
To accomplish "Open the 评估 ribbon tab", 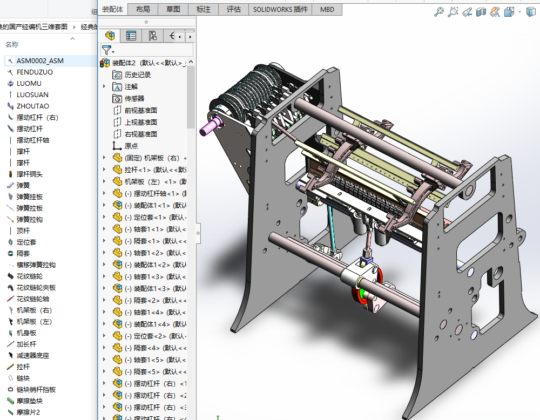I will click(233, 9).
